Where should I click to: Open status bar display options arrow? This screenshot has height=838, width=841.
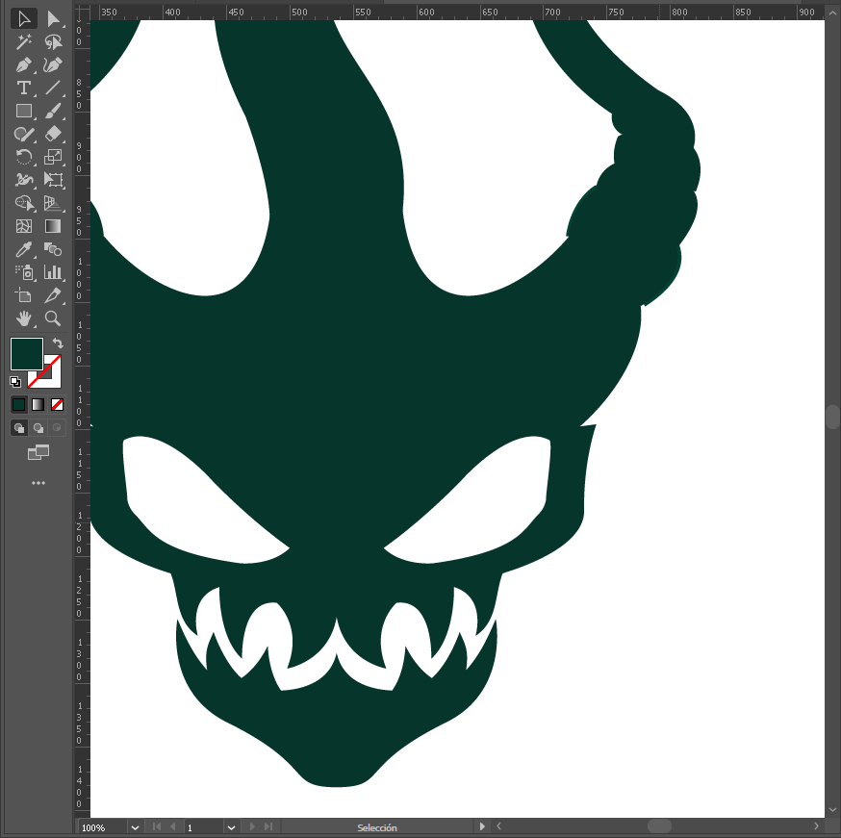[x=482, y=826]
